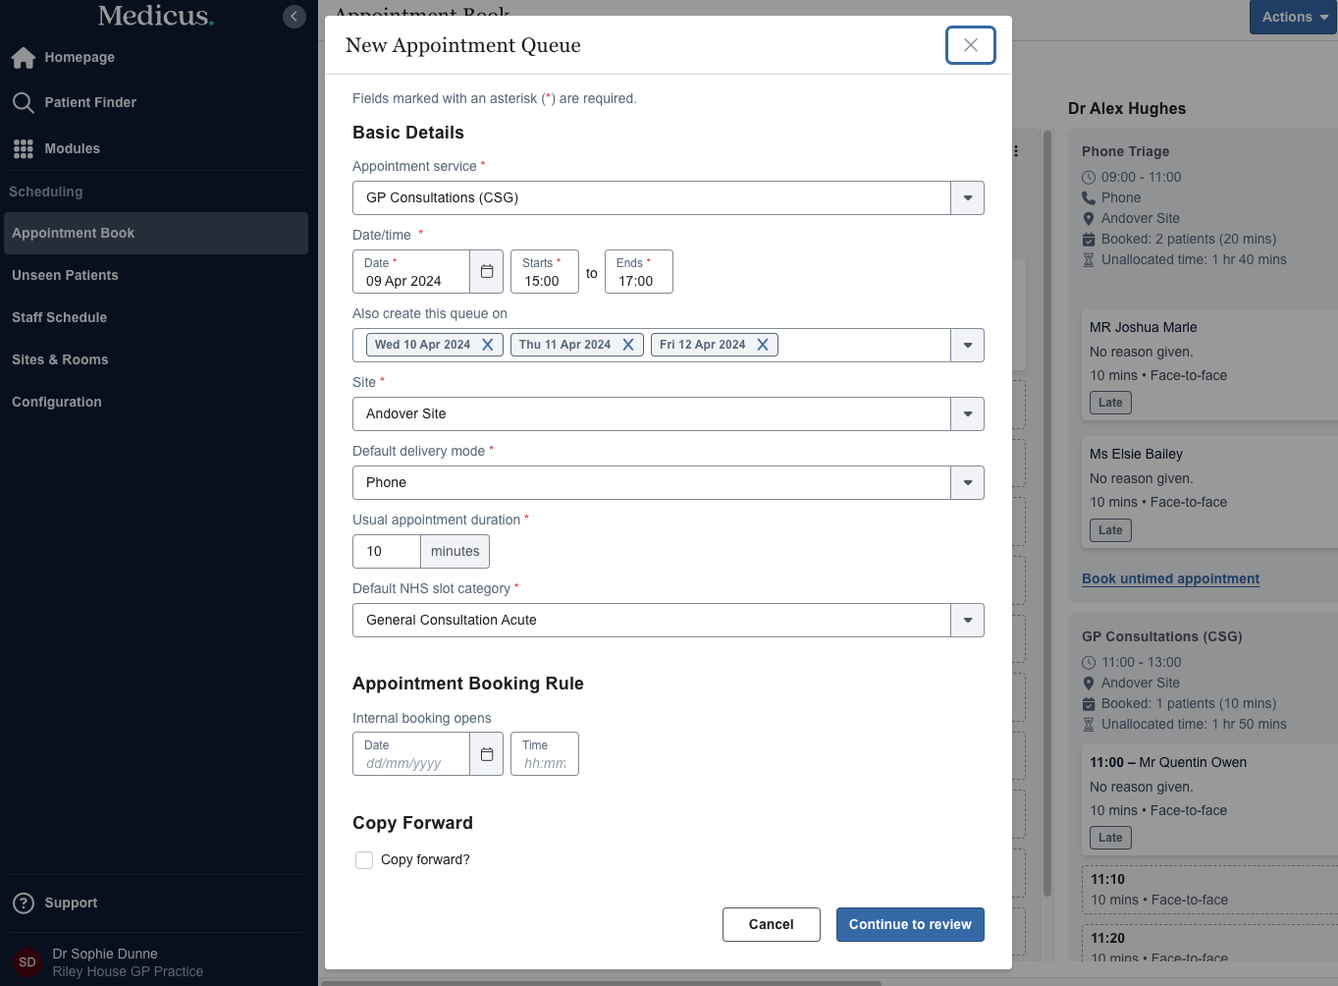
Task: Close the New Appointment Queue dialog
Action: pos(970,45)
